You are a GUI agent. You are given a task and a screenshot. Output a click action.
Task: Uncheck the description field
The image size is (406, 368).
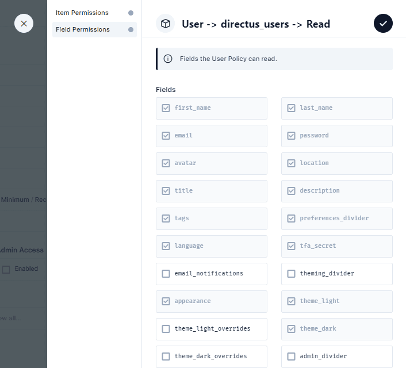pyautogui.click(x=291, y=191)
